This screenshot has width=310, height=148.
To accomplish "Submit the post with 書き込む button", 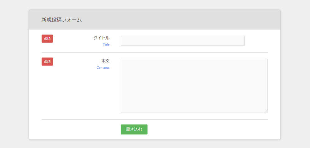I will tap(134, 129).
